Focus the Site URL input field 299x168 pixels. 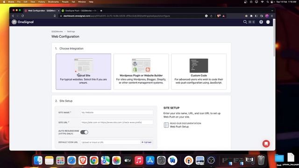117,122
